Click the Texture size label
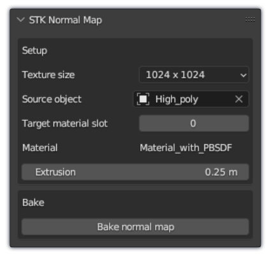 pos(48,75)
